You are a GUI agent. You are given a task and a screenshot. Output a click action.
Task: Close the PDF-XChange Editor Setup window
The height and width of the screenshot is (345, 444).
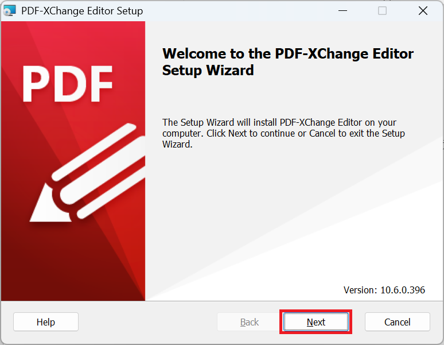[423, 11]
